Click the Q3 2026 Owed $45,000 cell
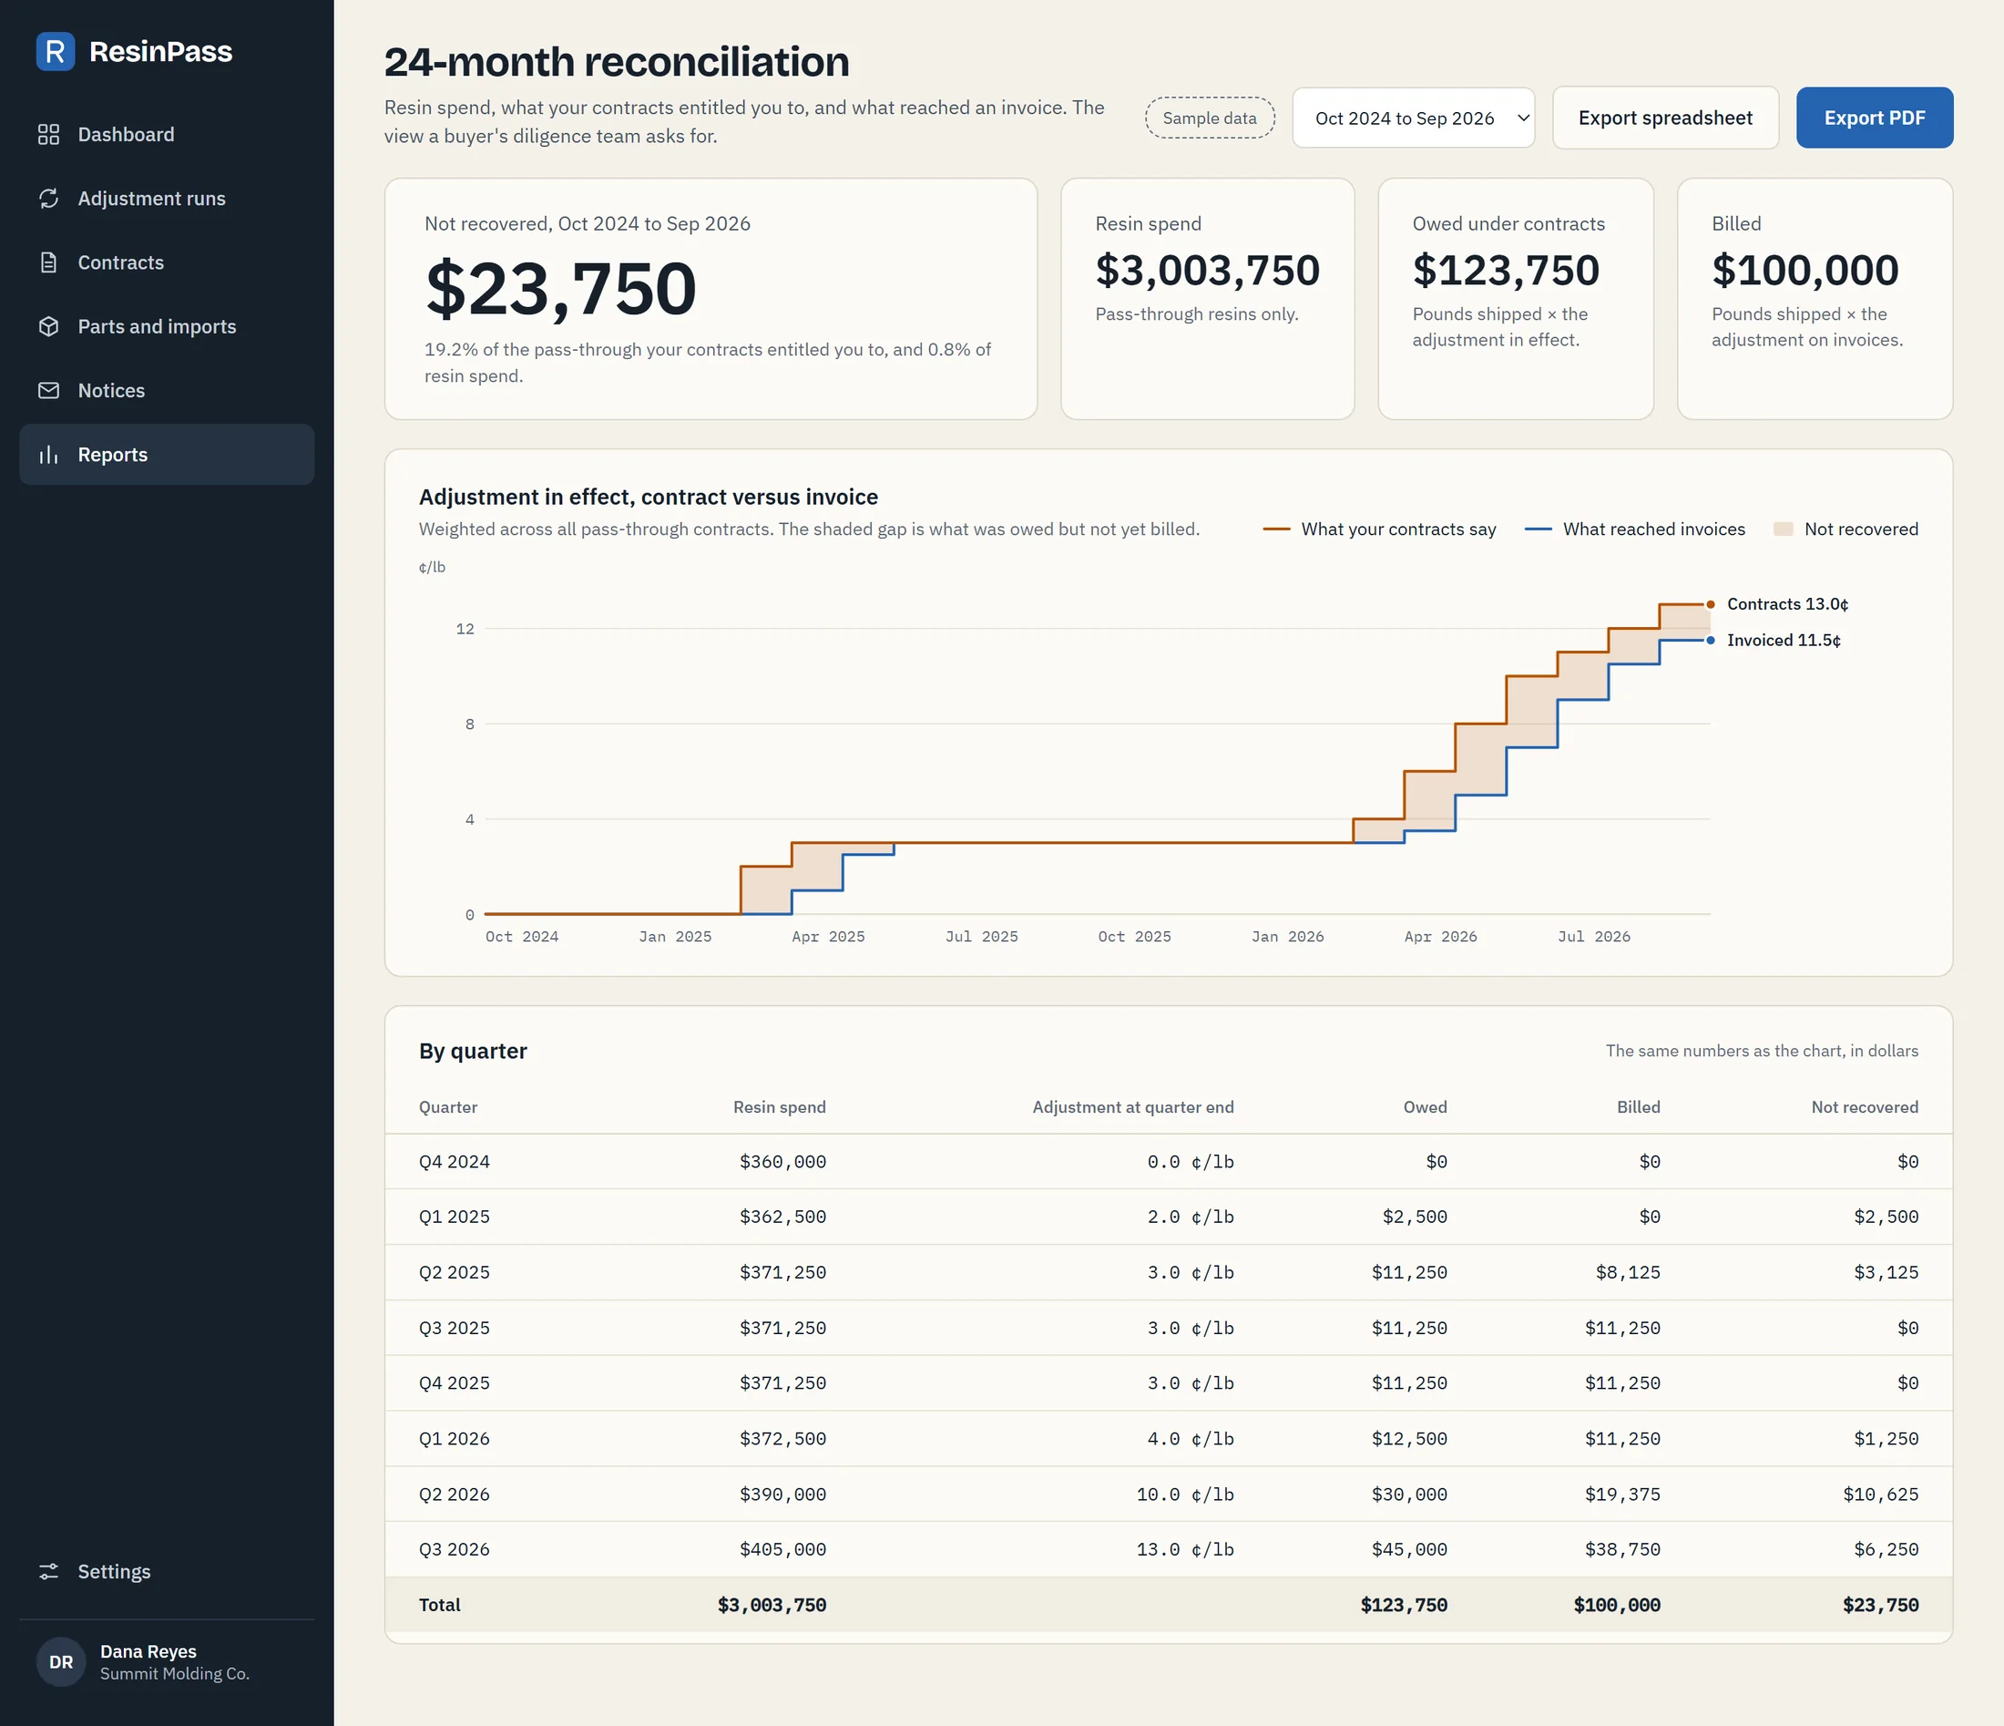 coord(1409,1549)
